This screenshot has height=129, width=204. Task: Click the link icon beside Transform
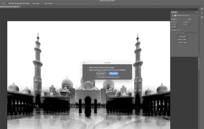[189, 19]
